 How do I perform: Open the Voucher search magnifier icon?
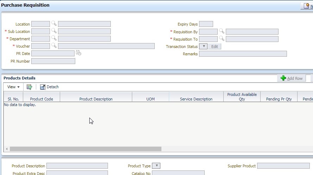pyautogui.click(x=54, y=45)
